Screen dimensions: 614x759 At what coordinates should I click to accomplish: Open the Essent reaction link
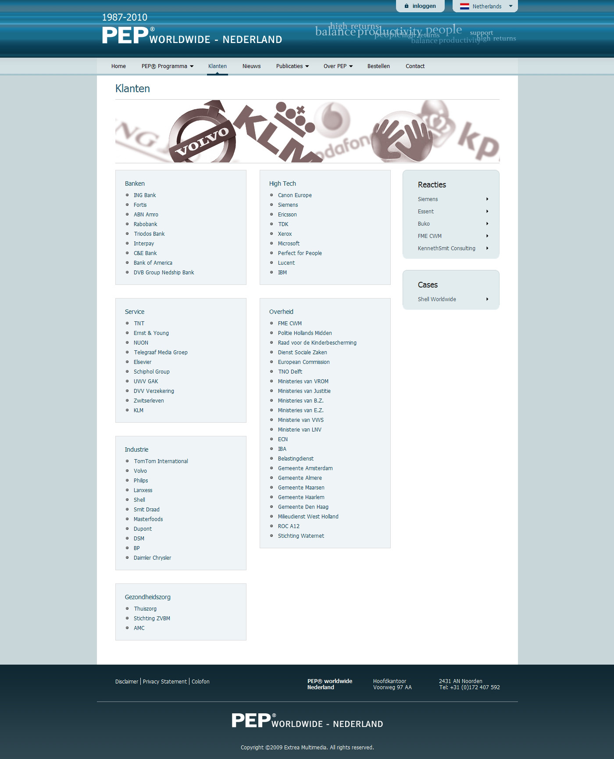click(x=425, y=212)
